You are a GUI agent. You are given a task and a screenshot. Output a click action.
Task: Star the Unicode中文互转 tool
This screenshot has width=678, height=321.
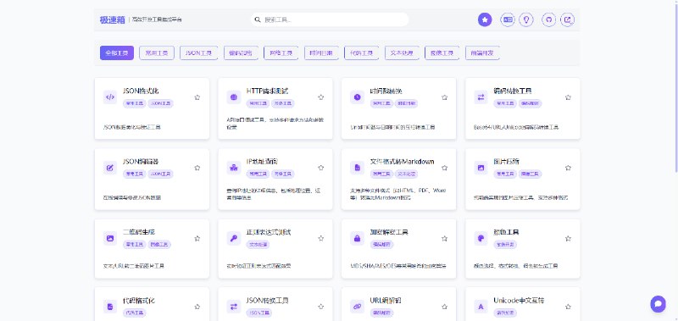[568, 307]
